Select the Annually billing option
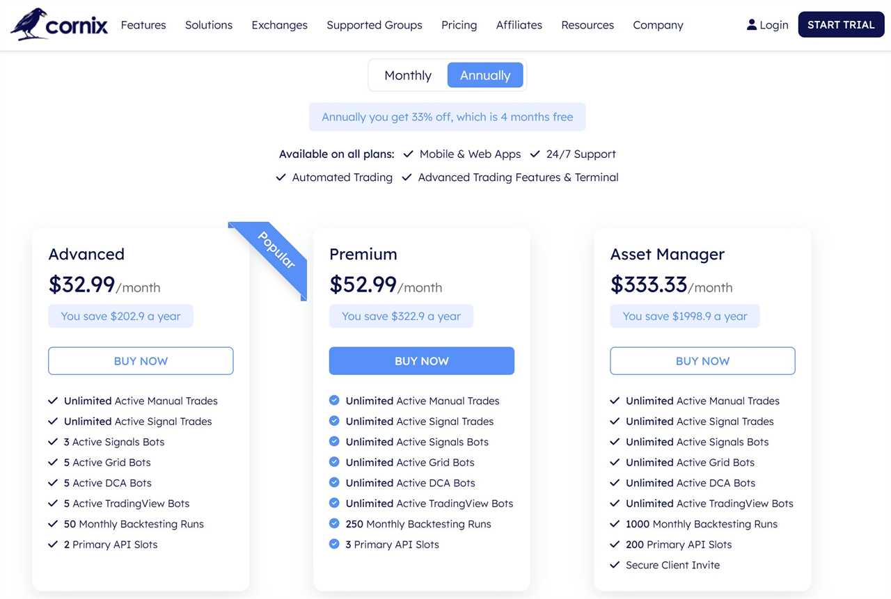This screenshot has height=599, width=891. click(x=485, y=74)
